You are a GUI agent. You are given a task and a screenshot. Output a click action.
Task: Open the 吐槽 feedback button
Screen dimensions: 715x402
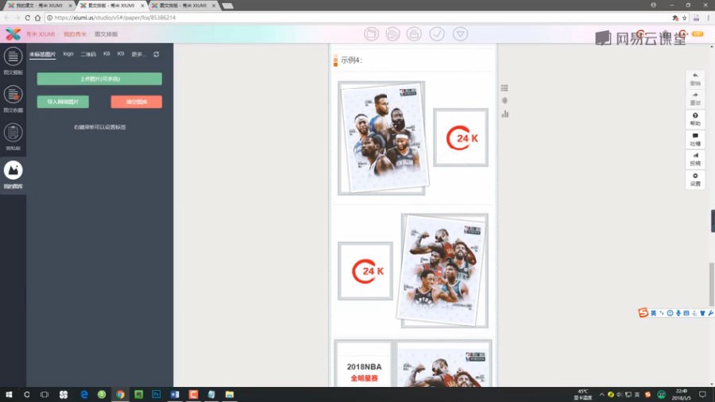(x=695, y=139)
